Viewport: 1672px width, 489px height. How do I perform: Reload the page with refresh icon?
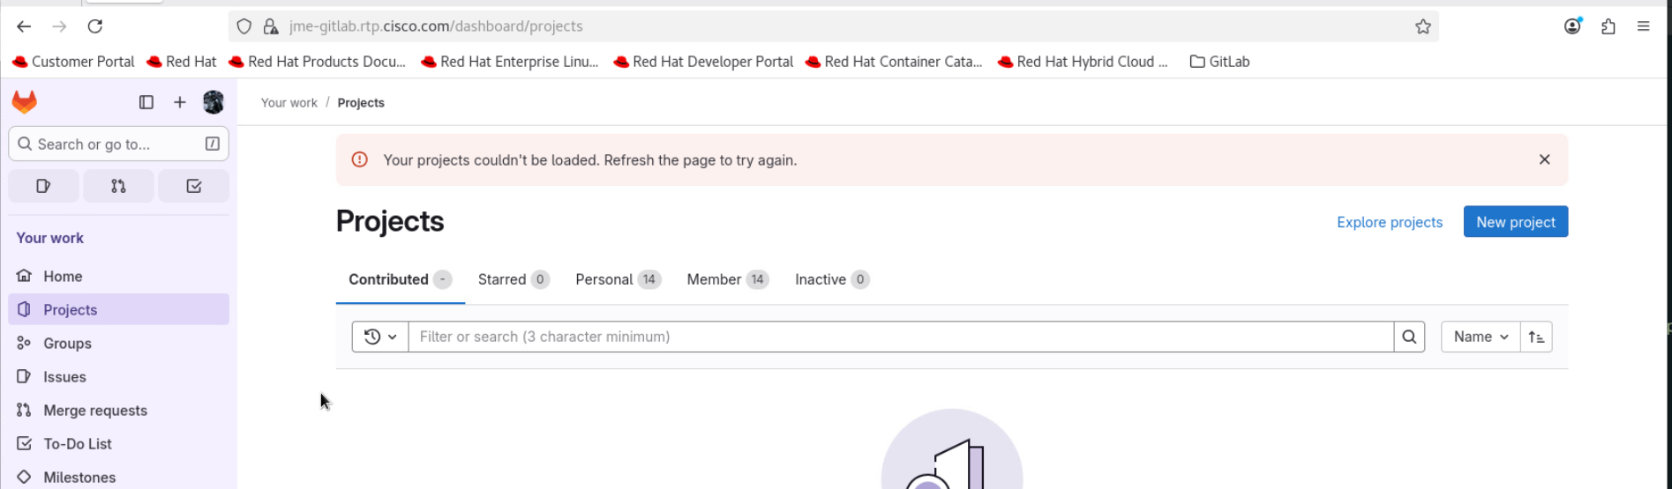(x=95, y=26)
